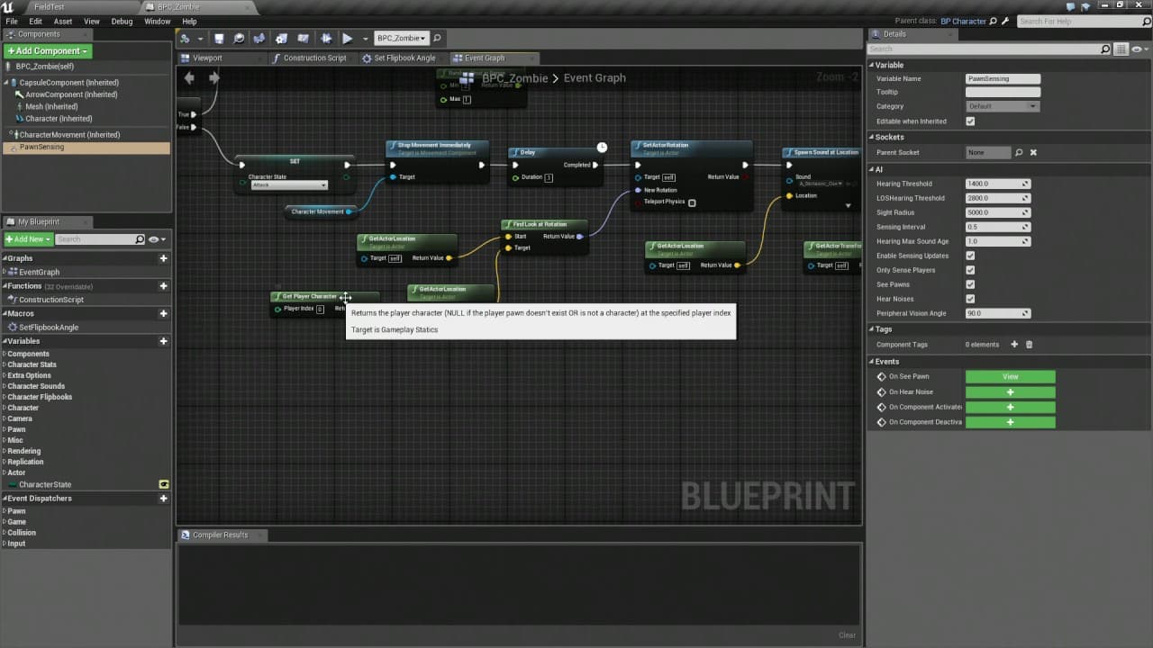Screen dimensions: 1153x648
Task: Open Class Settings from the toolbar
Action: pyautogui.click(x=282, y=39)
